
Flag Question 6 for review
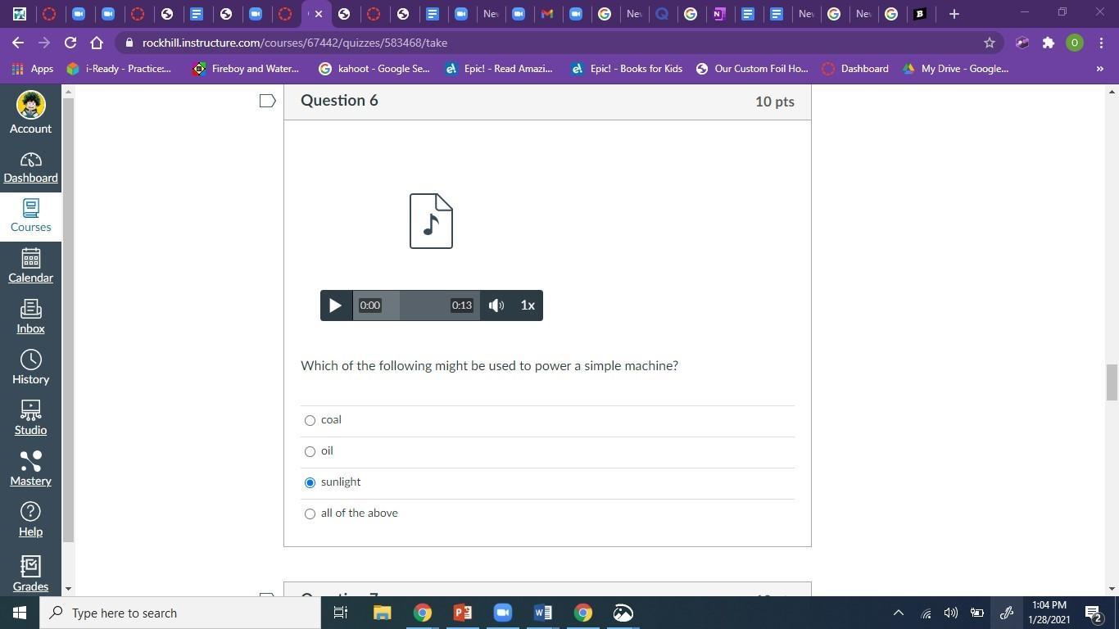pyautogui.click(x=267, y=101)
